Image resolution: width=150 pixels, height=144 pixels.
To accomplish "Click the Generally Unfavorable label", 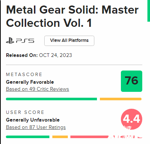I will coord(33,120).
